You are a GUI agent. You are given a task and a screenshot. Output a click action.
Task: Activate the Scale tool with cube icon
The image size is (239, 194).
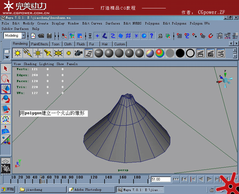(x=6, y=109)
